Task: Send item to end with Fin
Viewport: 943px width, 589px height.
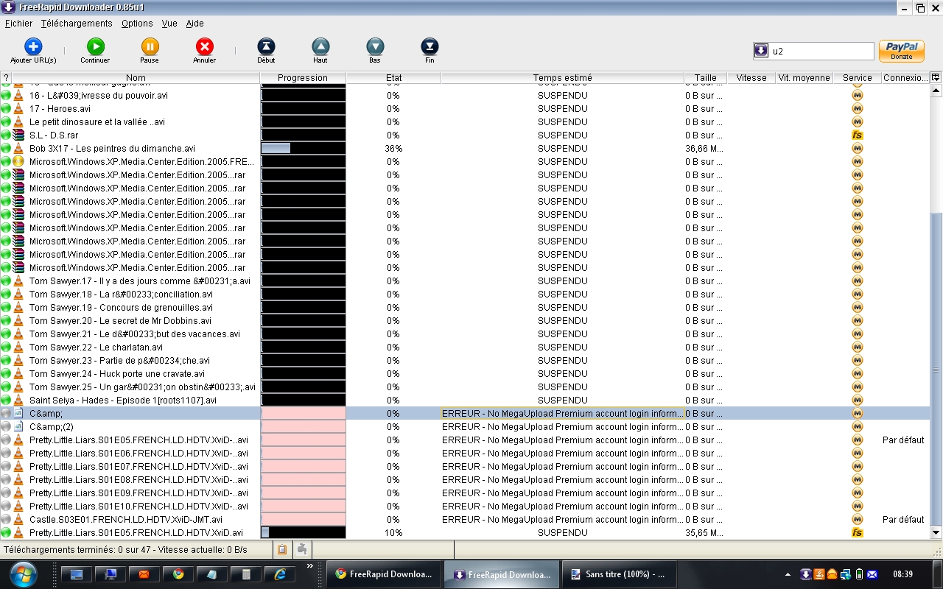Action: coord(430,47)
